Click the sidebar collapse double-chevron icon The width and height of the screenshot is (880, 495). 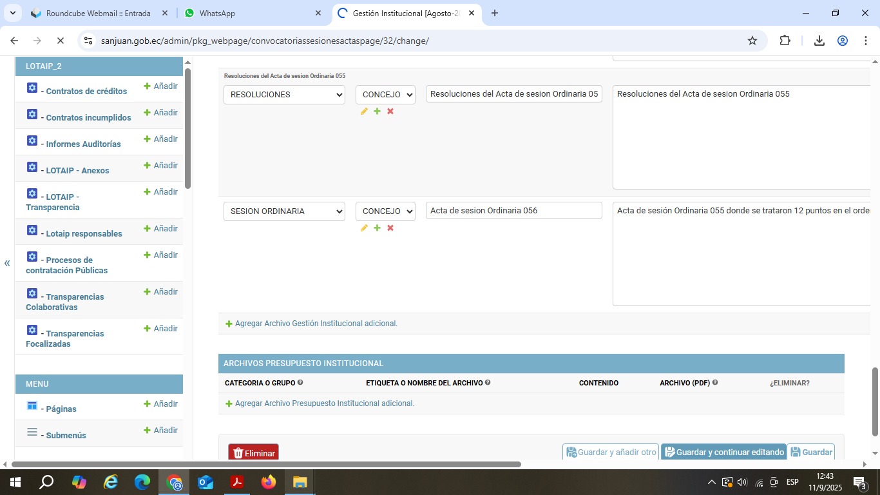[x=7, y=263]
